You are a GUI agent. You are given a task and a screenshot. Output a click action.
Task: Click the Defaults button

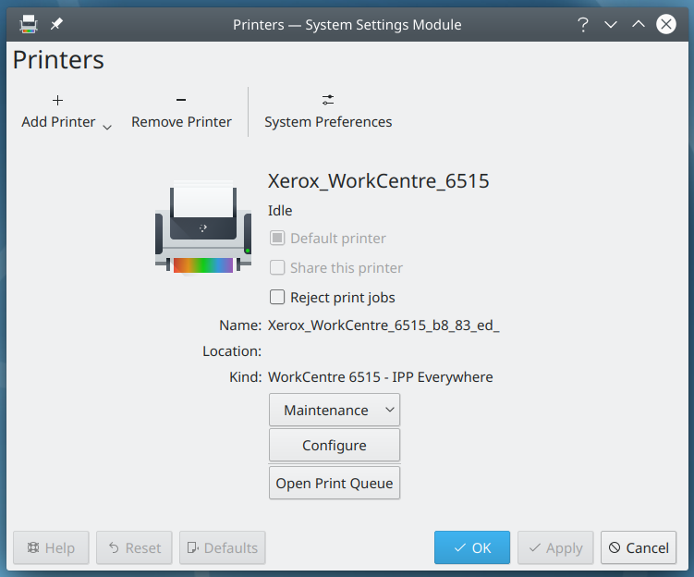point(222,547)
